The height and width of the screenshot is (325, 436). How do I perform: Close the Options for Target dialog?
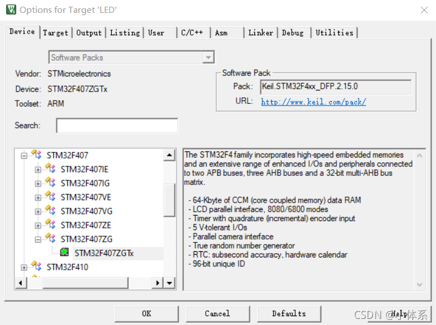pos(424,10)
